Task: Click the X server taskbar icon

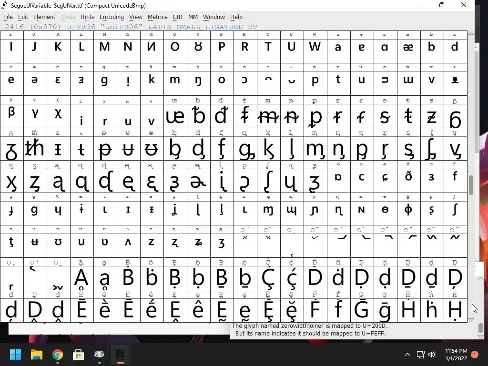Action: 99,355
